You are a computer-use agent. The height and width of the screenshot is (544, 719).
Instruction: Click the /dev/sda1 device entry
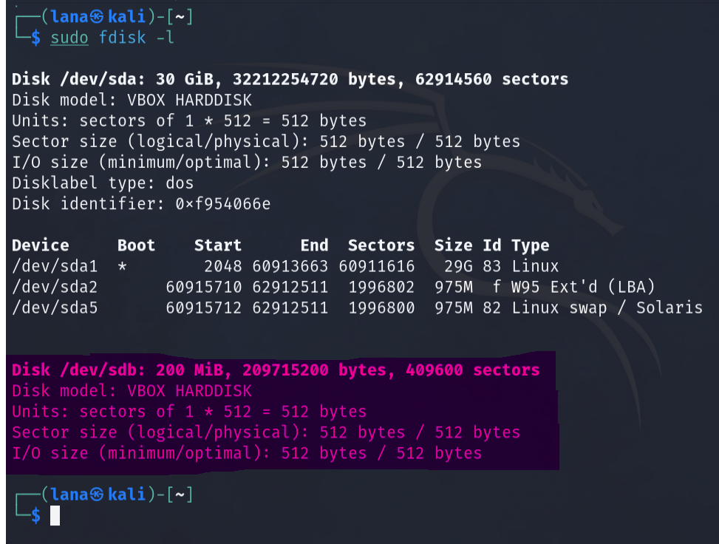click(55, 267)
